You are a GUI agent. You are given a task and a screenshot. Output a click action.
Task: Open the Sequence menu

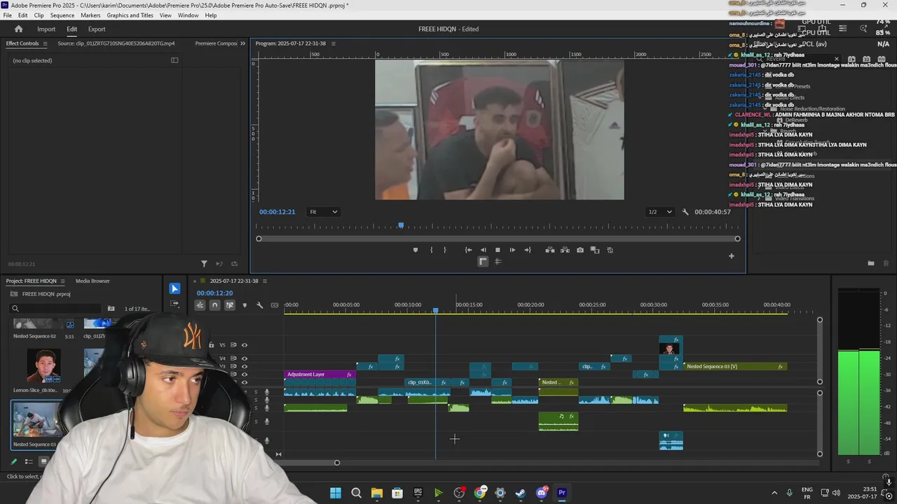click(62, 15)
